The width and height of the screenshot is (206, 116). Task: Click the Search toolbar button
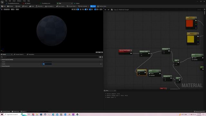tap(25, 6)
